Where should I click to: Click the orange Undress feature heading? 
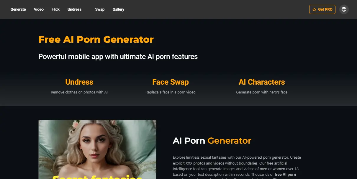point(79,82)
